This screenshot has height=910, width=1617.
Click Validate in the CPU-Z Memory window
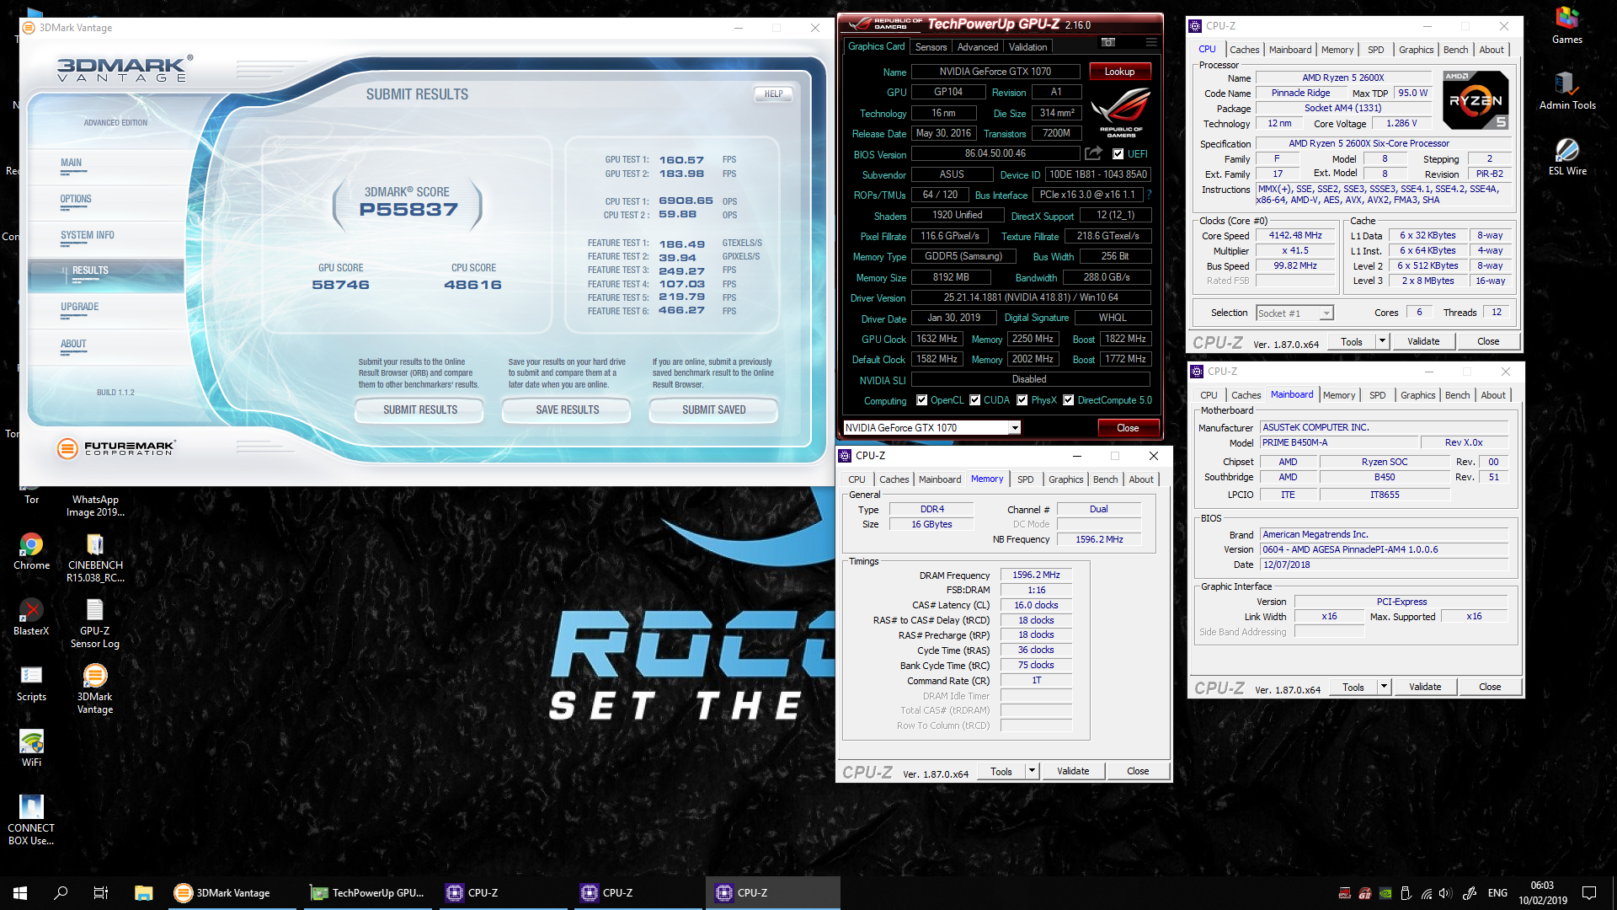[x=1073, y=771]
